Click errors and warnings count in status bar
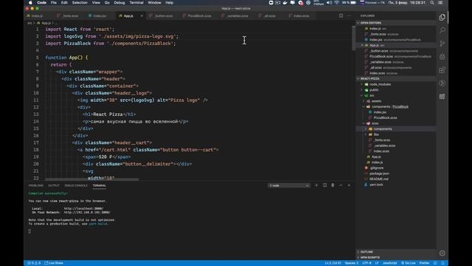This screenshot has height=266, width=472. coord(34,263)
